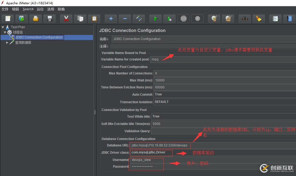Open the function helper list icon

click(275, 19)
